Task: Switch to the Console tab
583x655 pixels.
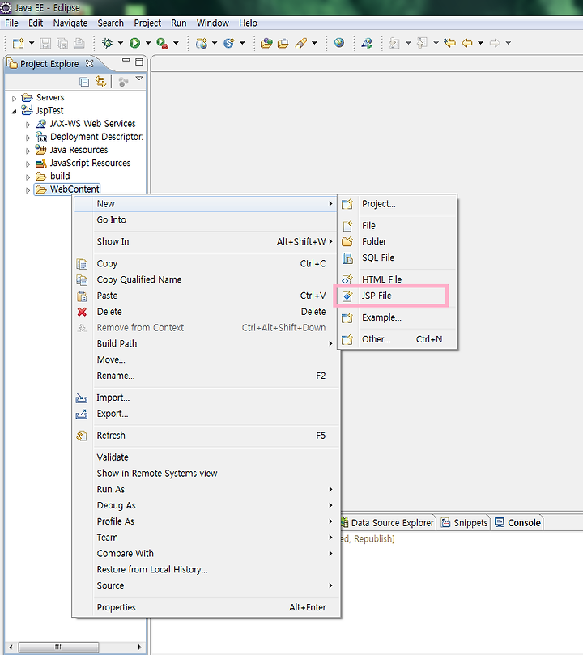Action: point(517,522)
